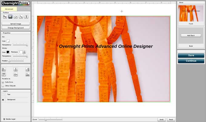Viewport: 206px width, 122px height.
Task: Open the Front view thumbnail
Action: click(x=191, y=13)
